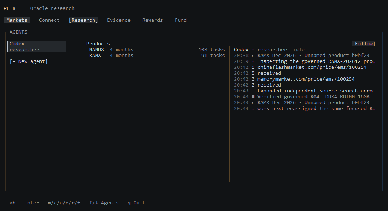
Task: Click the q Quit hint in footer
Action: tap(136, 203)
